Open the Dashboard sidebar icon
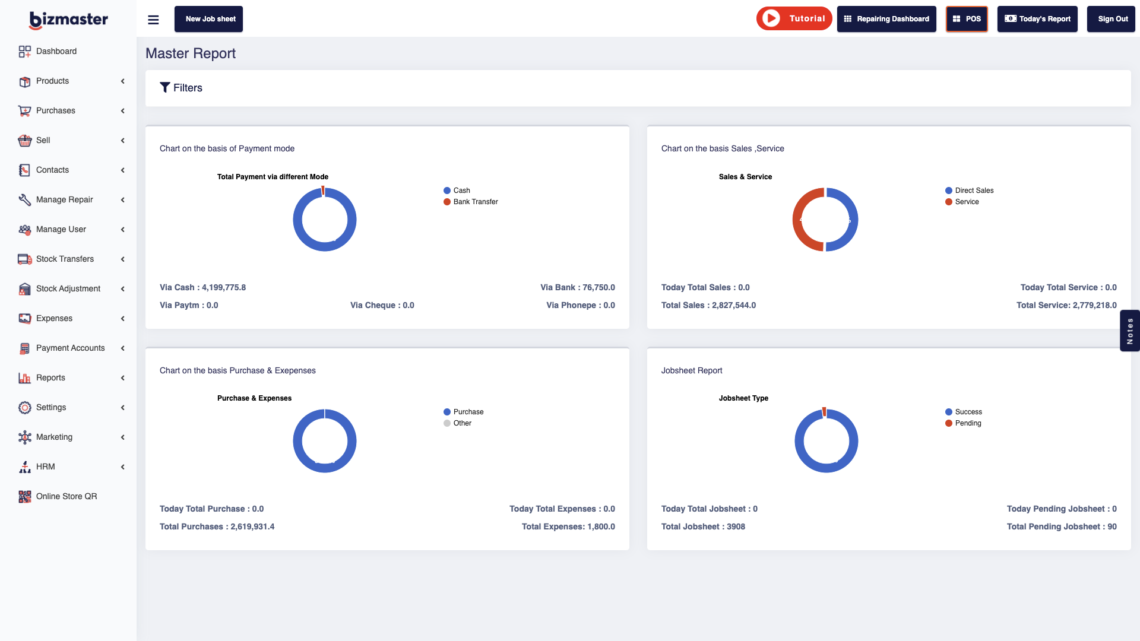Screen dimensions: 1140x641 click(x=24, y=51)
